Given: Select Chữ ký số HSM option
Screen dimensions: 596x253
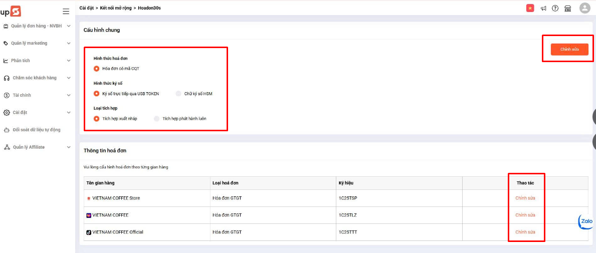Looking at the screenshot, I should click(178, 94).
